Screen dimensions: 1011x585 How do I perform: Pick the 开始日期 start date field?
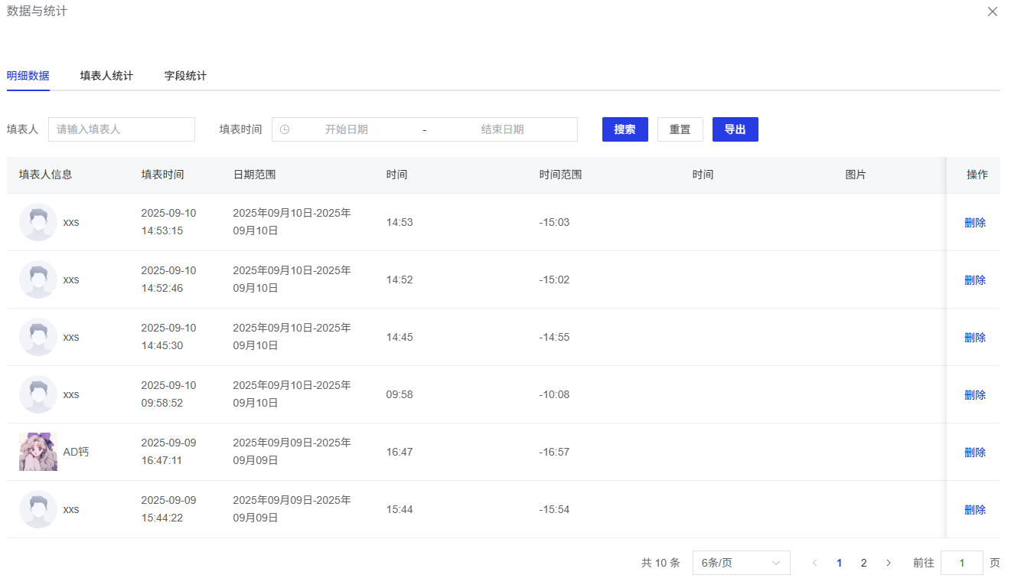[x=347, y=129]
